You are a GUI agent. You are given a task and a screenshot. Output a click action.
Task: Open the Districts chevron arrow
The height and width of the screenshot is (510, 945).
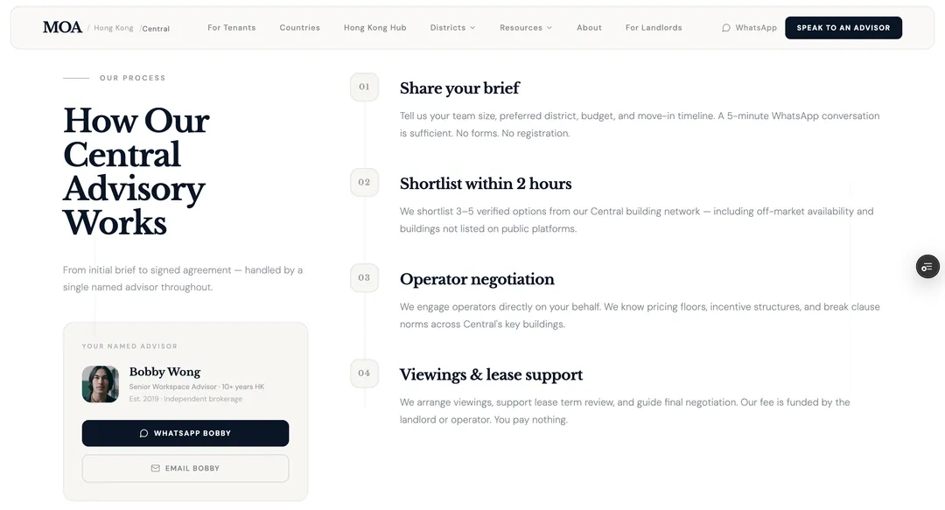473,27
